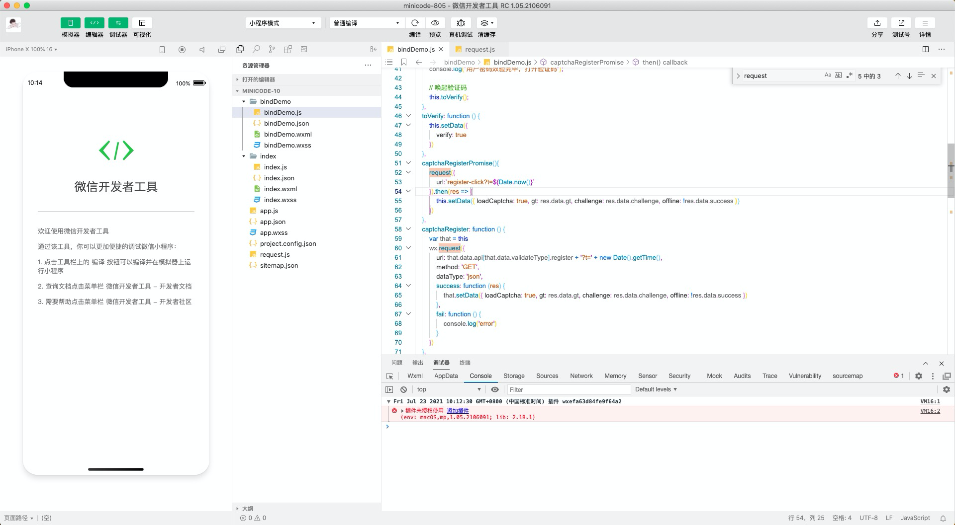Open the iPhone X device selector

pyautogui.click(x=31, y=49)
